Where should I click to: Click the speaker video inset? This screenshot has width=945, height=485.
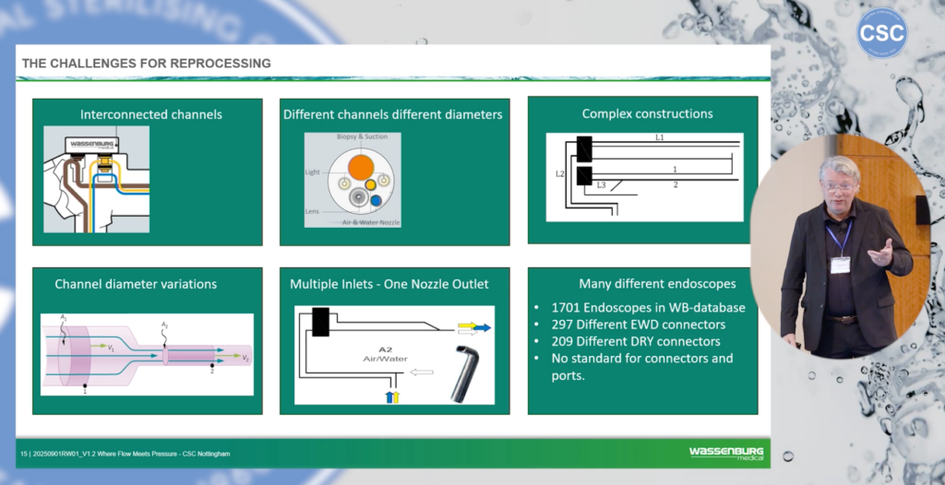pyautogui.click(x=841, y=247)
